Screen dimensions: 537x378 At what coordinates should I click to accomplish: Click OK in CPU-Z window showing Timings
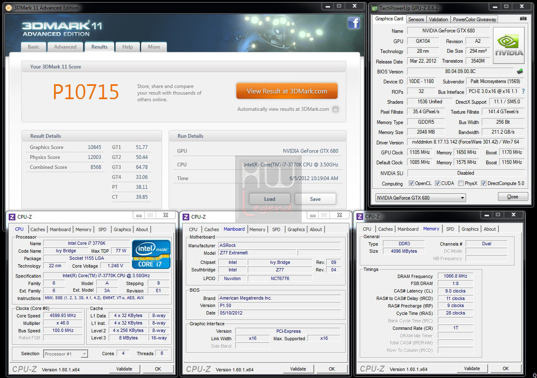pyautogui.click(x=506, y=368)
